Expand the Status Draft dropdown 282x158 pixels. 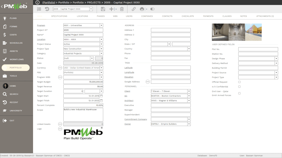point(92,58)
